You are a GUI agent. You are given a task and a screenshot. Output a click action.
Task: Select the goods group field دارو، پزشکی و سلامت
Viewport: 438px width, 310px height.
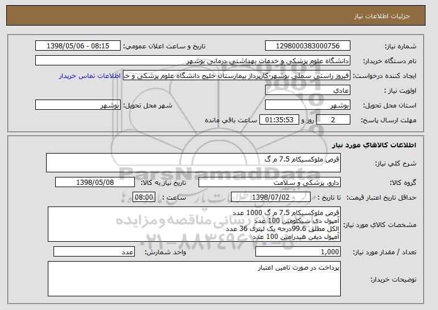[x=270, y=183]
